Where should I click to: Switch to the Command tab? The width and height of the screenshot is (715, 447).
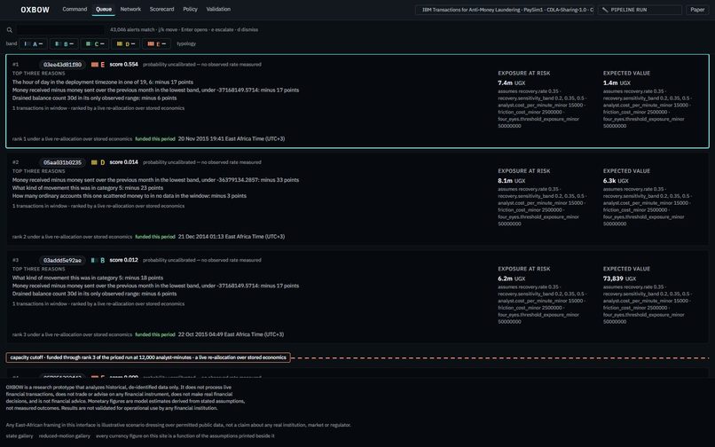click(x=75, y=9)
